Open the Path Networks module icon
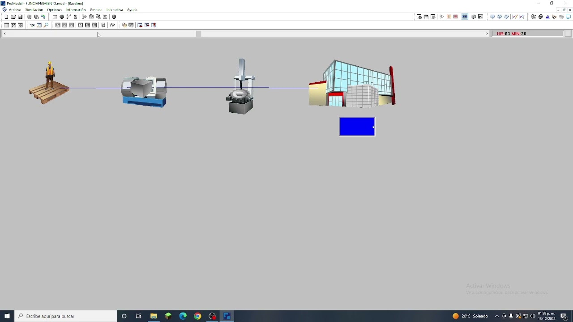The image size is (573, 322). 69,17
